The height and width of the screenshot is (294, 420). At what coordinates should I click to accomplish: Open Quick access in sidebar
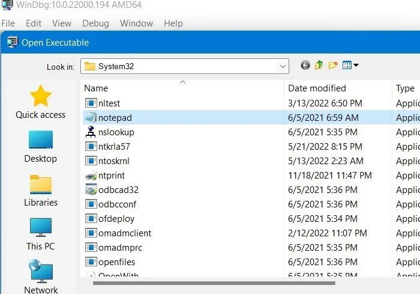[x=40, y=102]
